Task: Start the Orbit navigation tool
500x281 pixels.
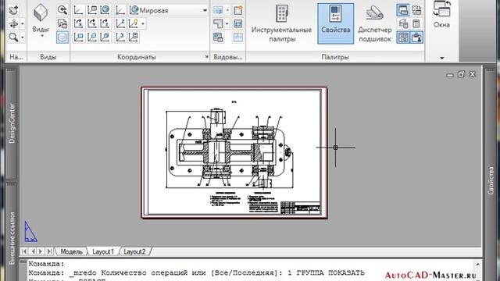Action: click(13, 23)
